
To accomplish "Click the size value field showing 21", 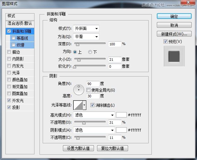I will (114, 60).
